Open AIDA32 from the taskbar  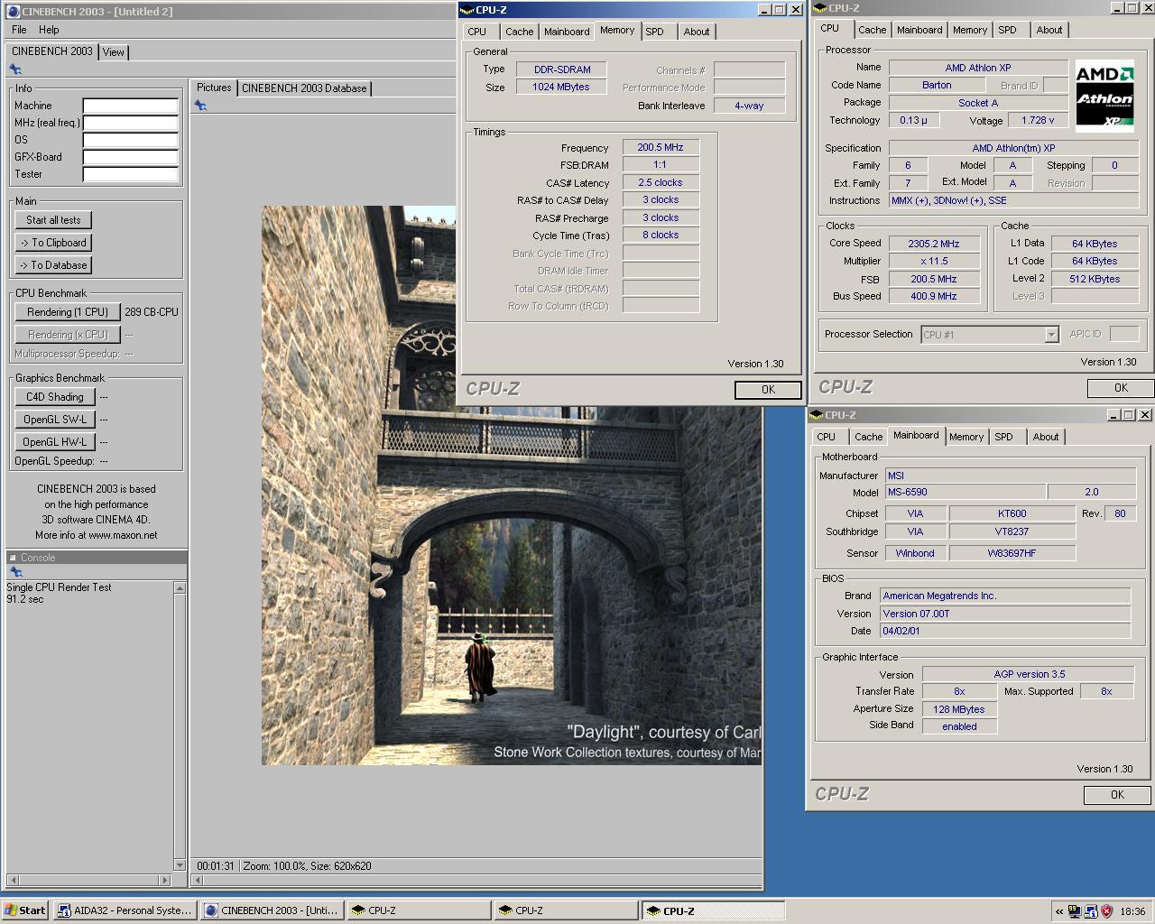pyautogui.click(x=125, y=910)
